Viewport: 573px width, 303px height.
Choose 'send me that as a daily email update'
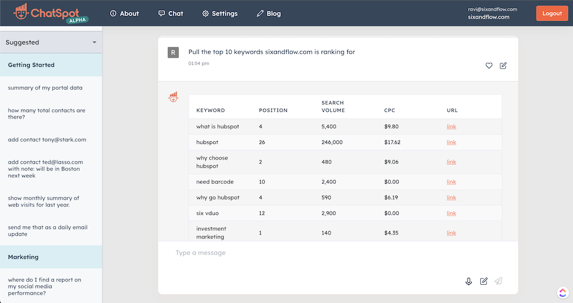48,230
